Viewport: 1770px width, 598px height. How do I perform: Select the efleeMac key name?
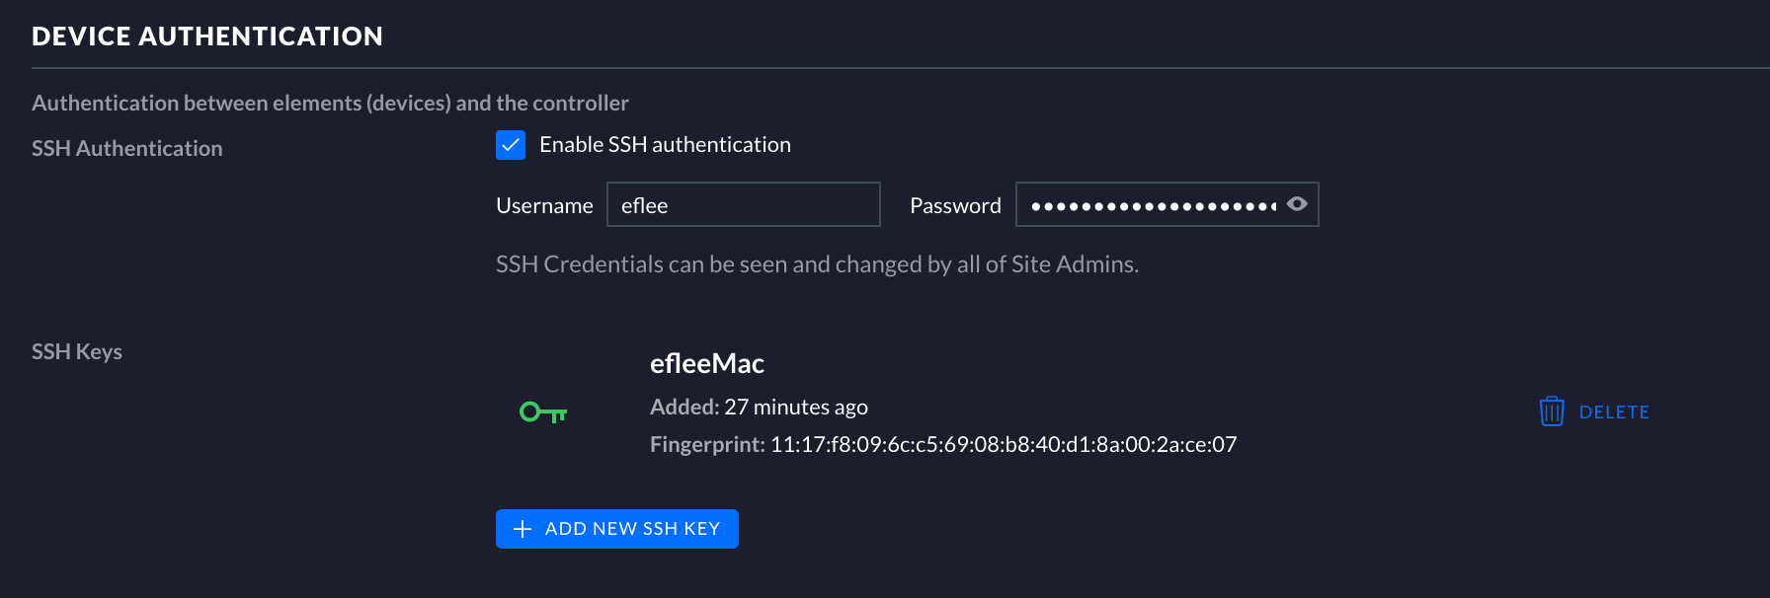pyautogui.click(x=707, y=363)
